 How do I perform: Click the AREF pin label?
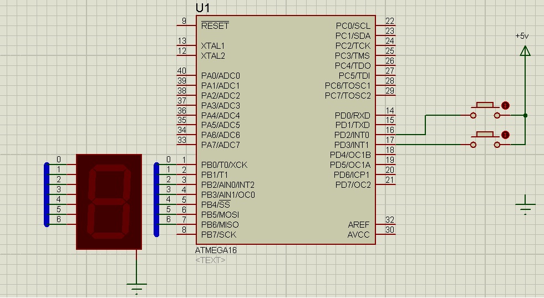click(359, 225)
